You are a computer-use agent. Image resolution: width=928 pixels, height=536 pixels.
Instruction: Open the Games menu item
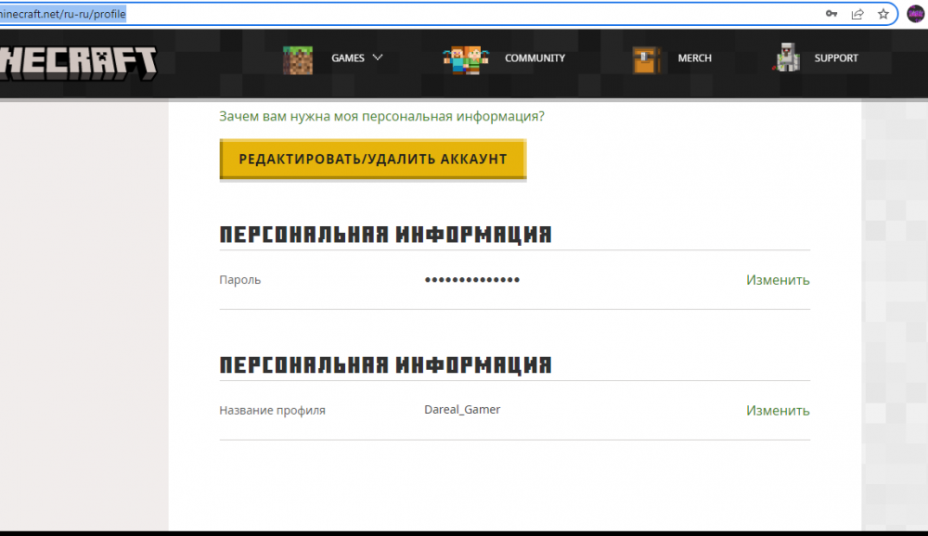(x=347, y=58)
